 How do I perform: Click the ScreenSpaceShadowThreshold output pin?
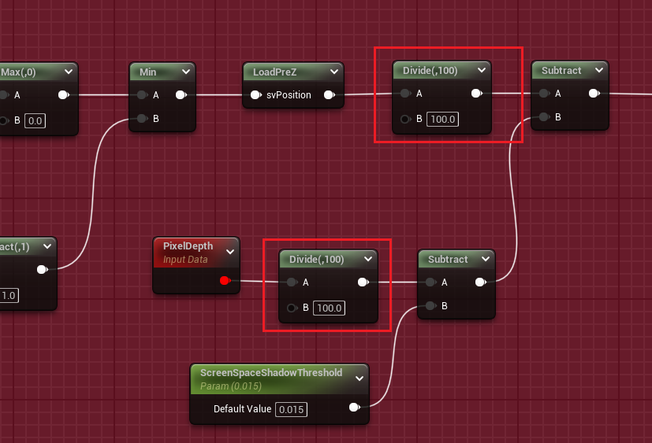tap(354, 408)
